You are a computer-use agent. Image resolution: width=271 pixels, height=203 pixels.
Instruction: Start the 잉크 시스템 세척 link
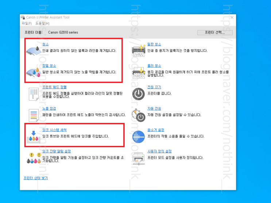[54, 130]
